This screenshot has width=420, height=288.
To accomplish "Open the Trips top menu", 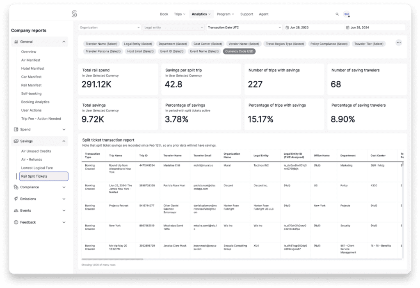I will tap(180, 14).
